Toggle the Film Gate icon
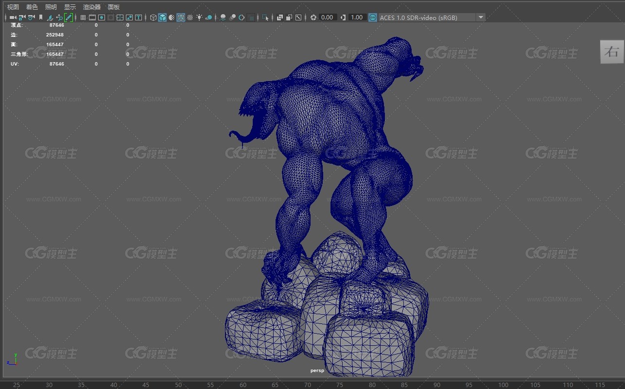Image resolution: width=625 pixels, height=389 pixels. 92,17
